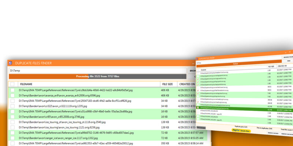Viewport: 293px width, 146px height.
Task: Click the DUPLICATE FILES FINDER title of the large window
Action: [33, 63]
